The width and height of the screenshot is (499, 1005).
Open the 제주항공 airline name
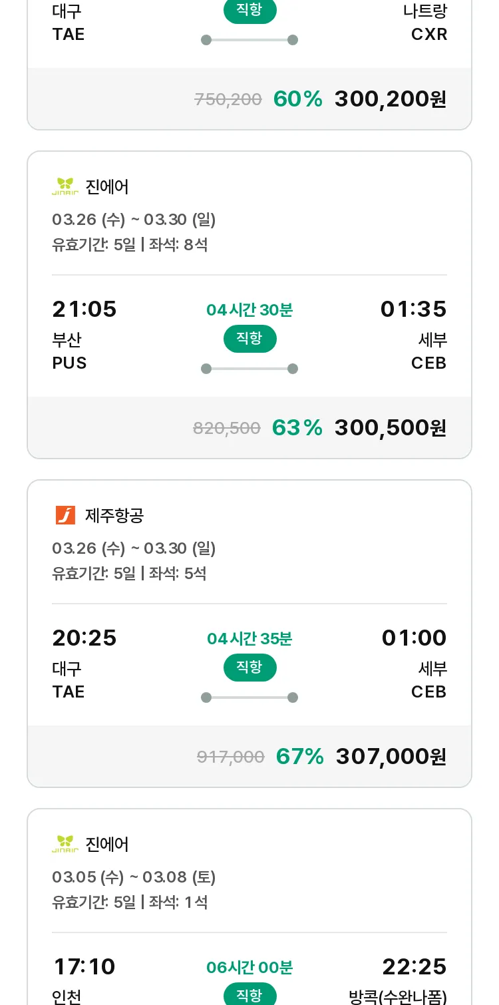click(x=114, y=515)
